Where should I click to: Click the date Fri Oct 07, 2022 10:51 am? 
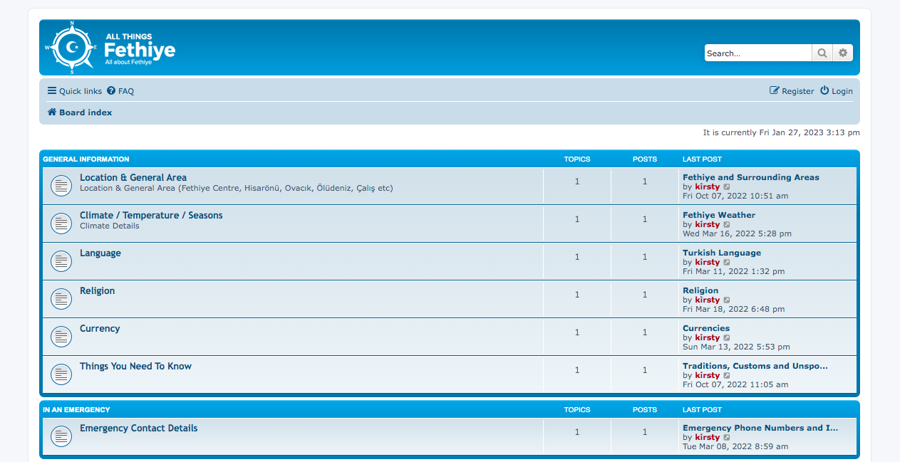(735, 196)
